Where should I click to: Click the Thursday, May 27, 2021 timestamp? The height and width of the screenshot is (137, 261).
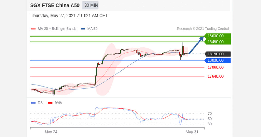69,16
